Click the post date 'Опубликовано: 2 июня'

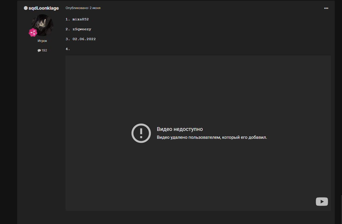point(83,8)
